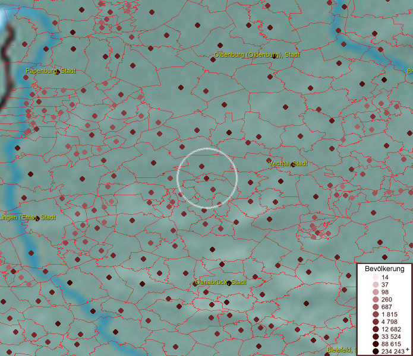Click the Bevölkerung legend title

pyautogui.click(x=384, y=269)
